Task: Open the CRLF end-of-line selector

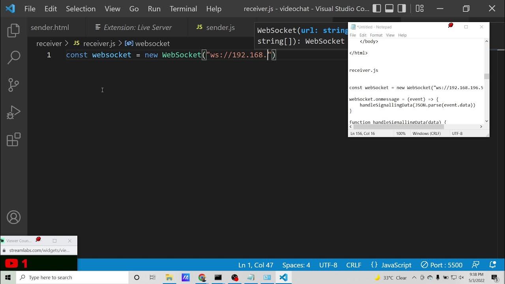Action: click(x=353, y=265)
